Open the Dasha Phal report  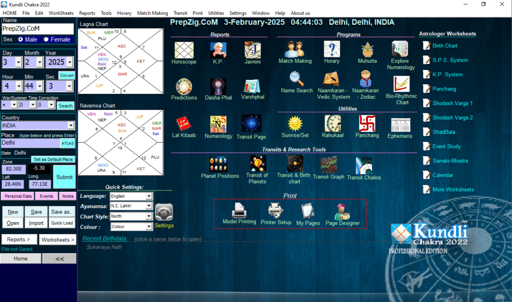[x=218, y=87]
